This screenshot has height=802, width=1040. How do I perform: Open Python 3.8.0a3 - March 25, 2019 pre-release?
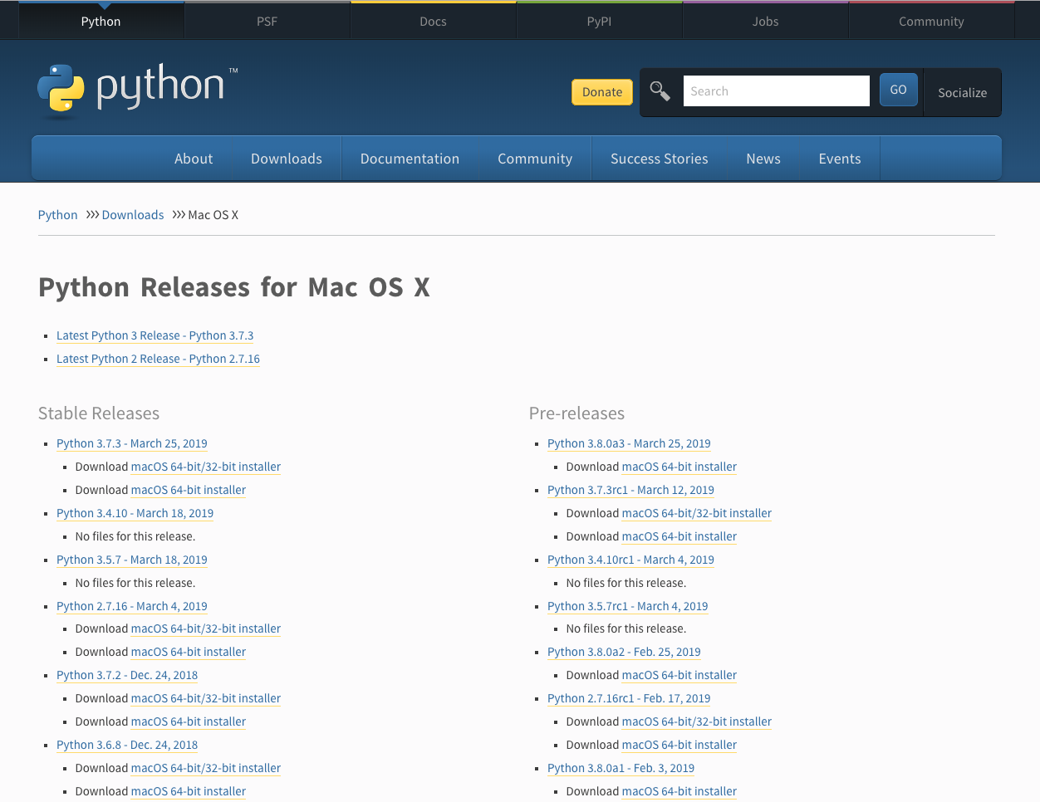pyautogui.click(x=629, y=443)
